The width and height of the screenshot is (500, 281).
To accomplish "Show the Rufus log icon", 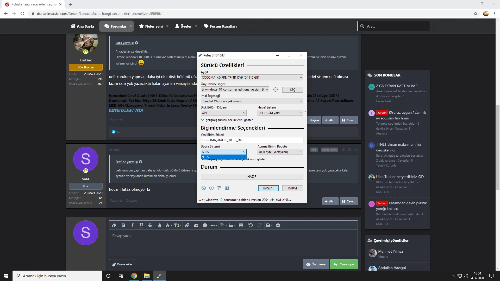I will tap(227, 188).
